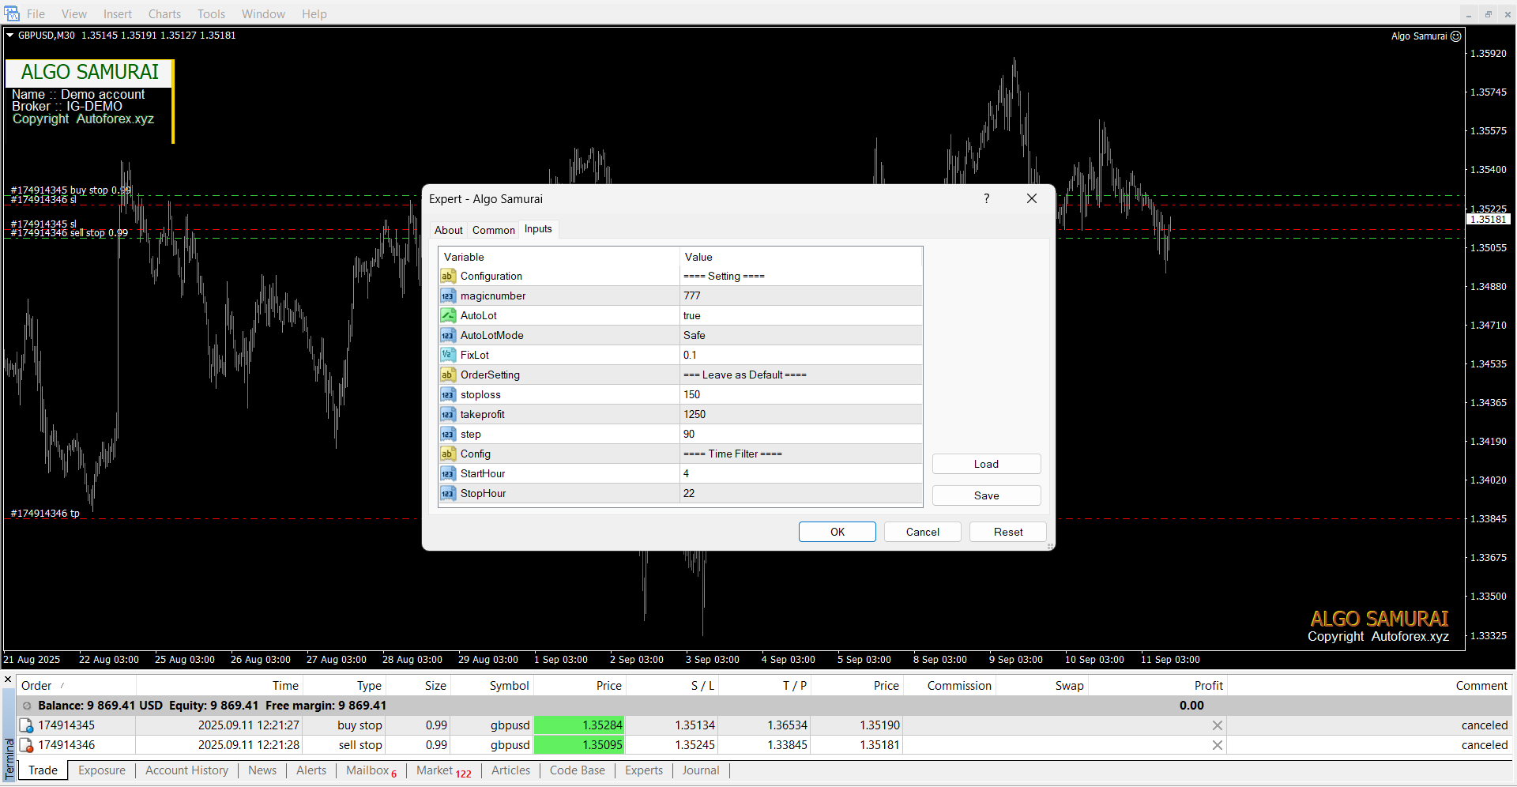Toggle the AutoLot value true

point(800,316)
